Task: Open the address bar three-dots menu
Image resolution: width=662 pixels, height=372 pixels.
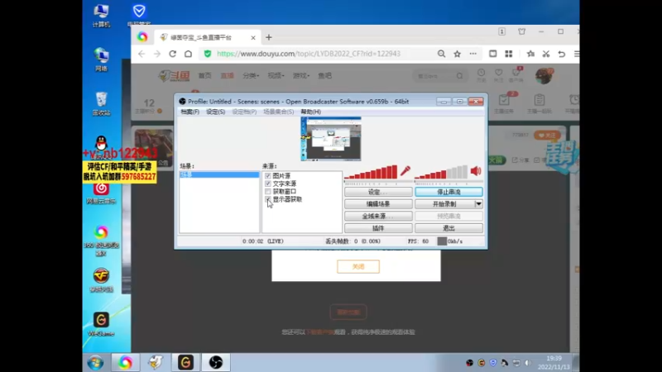Action: click(473, 54)
